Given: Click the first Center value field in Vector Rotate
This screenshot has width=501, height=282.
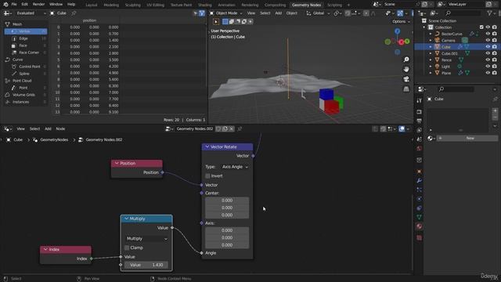Looking at the screenshot, I should 227,201.
